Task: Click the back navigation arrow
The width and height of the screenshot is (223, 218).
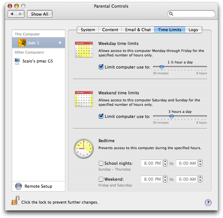Action: [x=12, y=14]
